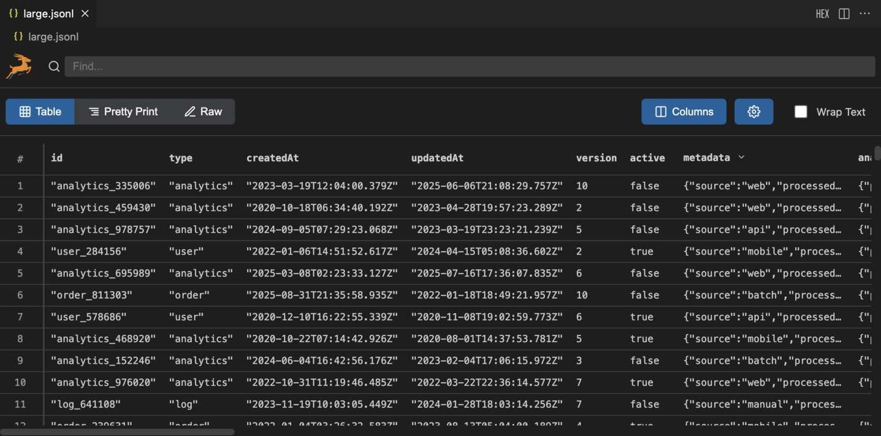This screenshot has width=881, height=436.
Task: Click the JSON file icon in breadcrumb
Action: pos(18,36)
